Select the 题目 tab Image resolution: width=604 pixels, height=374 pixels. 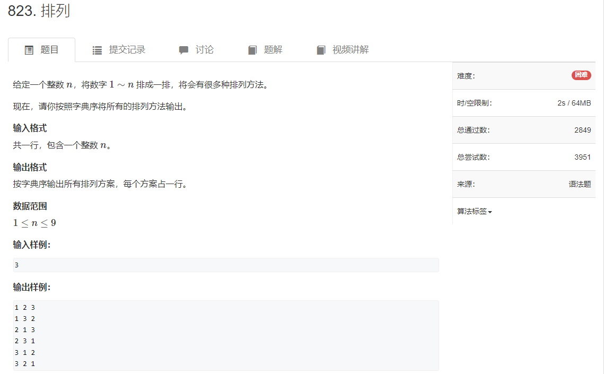49,49
